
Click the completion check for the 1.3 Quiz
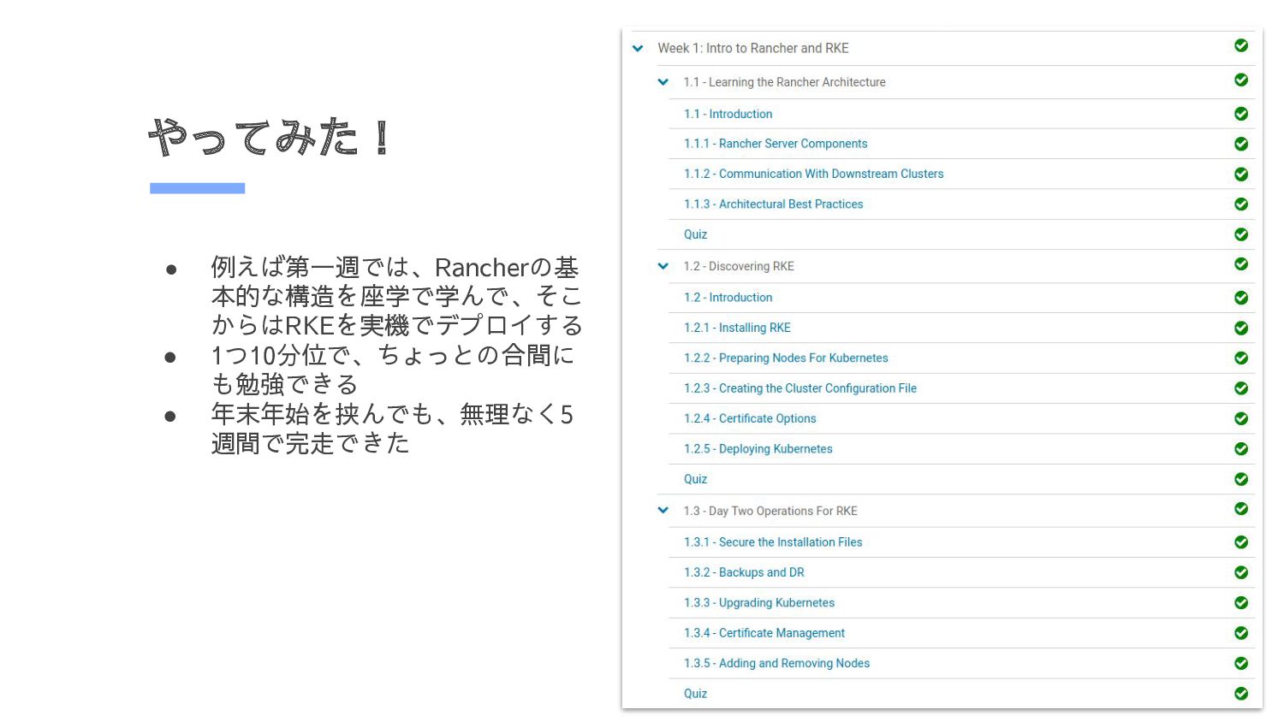pos(1241,694)
